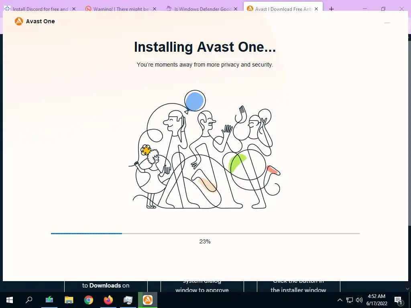Click the installation progress bar
Screen dimensions: 411x308
coord(205,233)
